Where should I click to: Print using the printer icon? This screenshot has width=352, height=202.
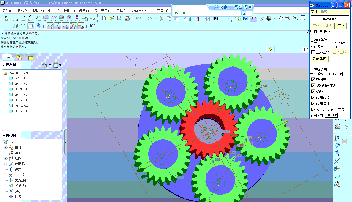point(127,18)
